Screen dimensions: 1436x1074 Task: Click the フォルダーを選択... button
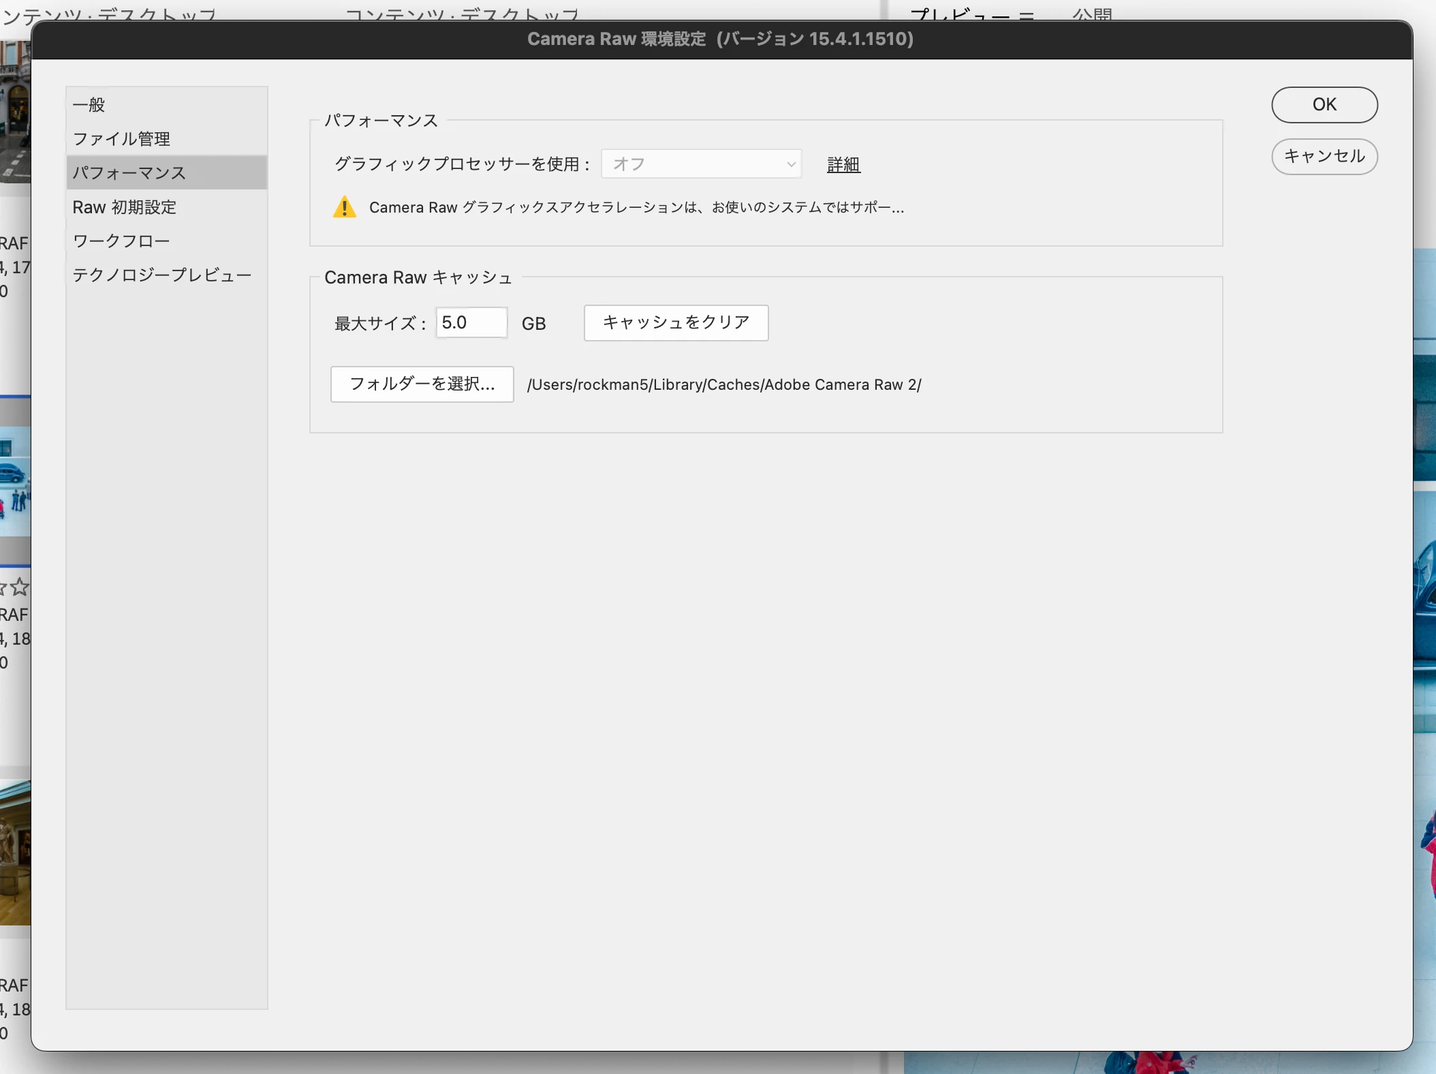[x=422, y=384]
